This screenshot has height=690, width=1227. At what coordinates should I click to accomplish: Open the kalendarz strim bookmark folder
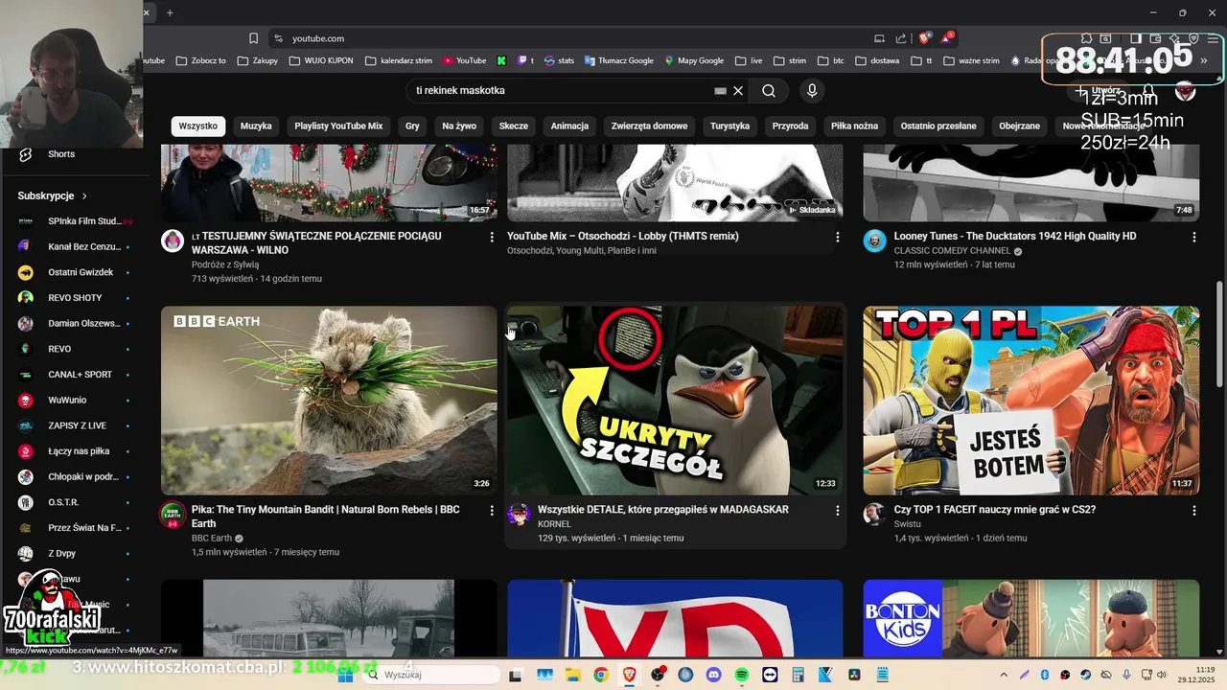point(397,60)
